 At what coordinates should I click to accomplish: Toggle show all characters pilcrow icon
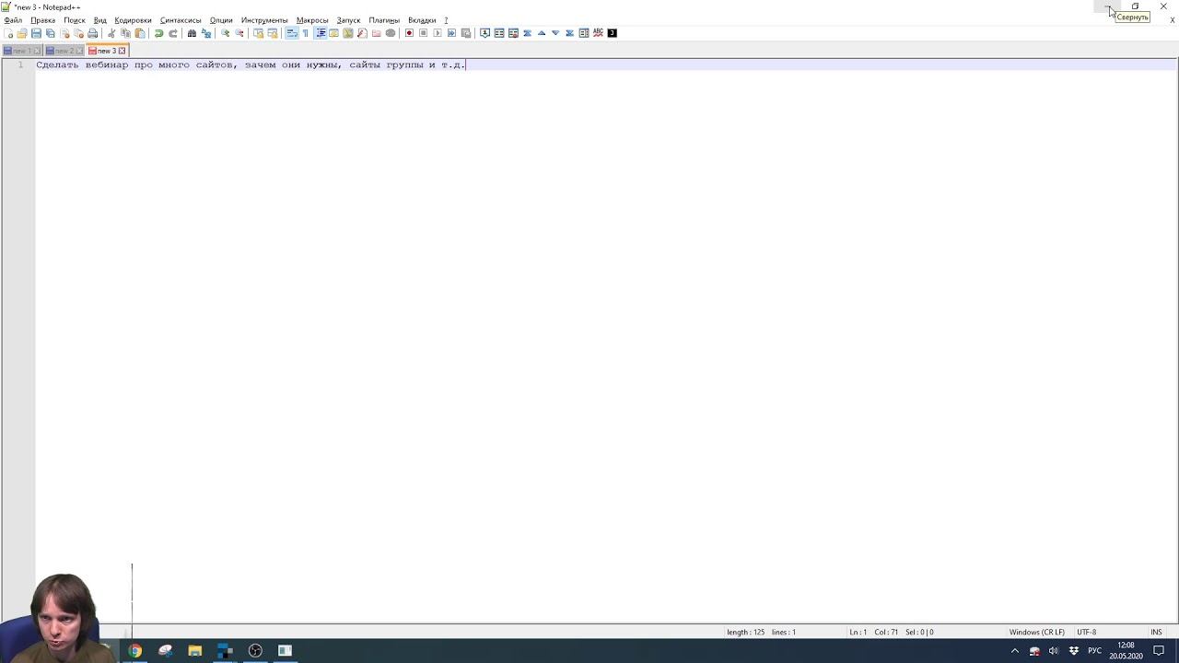coord(306,33)
